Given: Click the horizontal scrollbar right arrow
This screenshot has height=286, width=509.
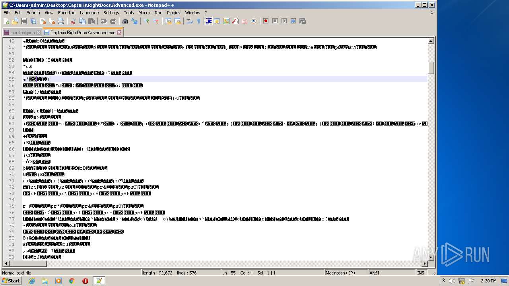Looking at the screenshot, I should click(x=425, y=264).
